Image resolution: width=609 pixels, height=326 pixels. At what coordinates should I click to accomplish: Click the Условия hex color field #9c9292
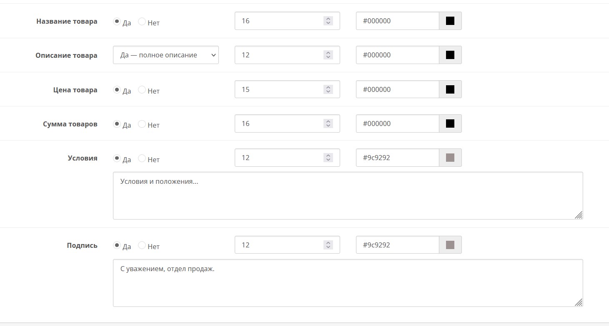click(397, 158)
